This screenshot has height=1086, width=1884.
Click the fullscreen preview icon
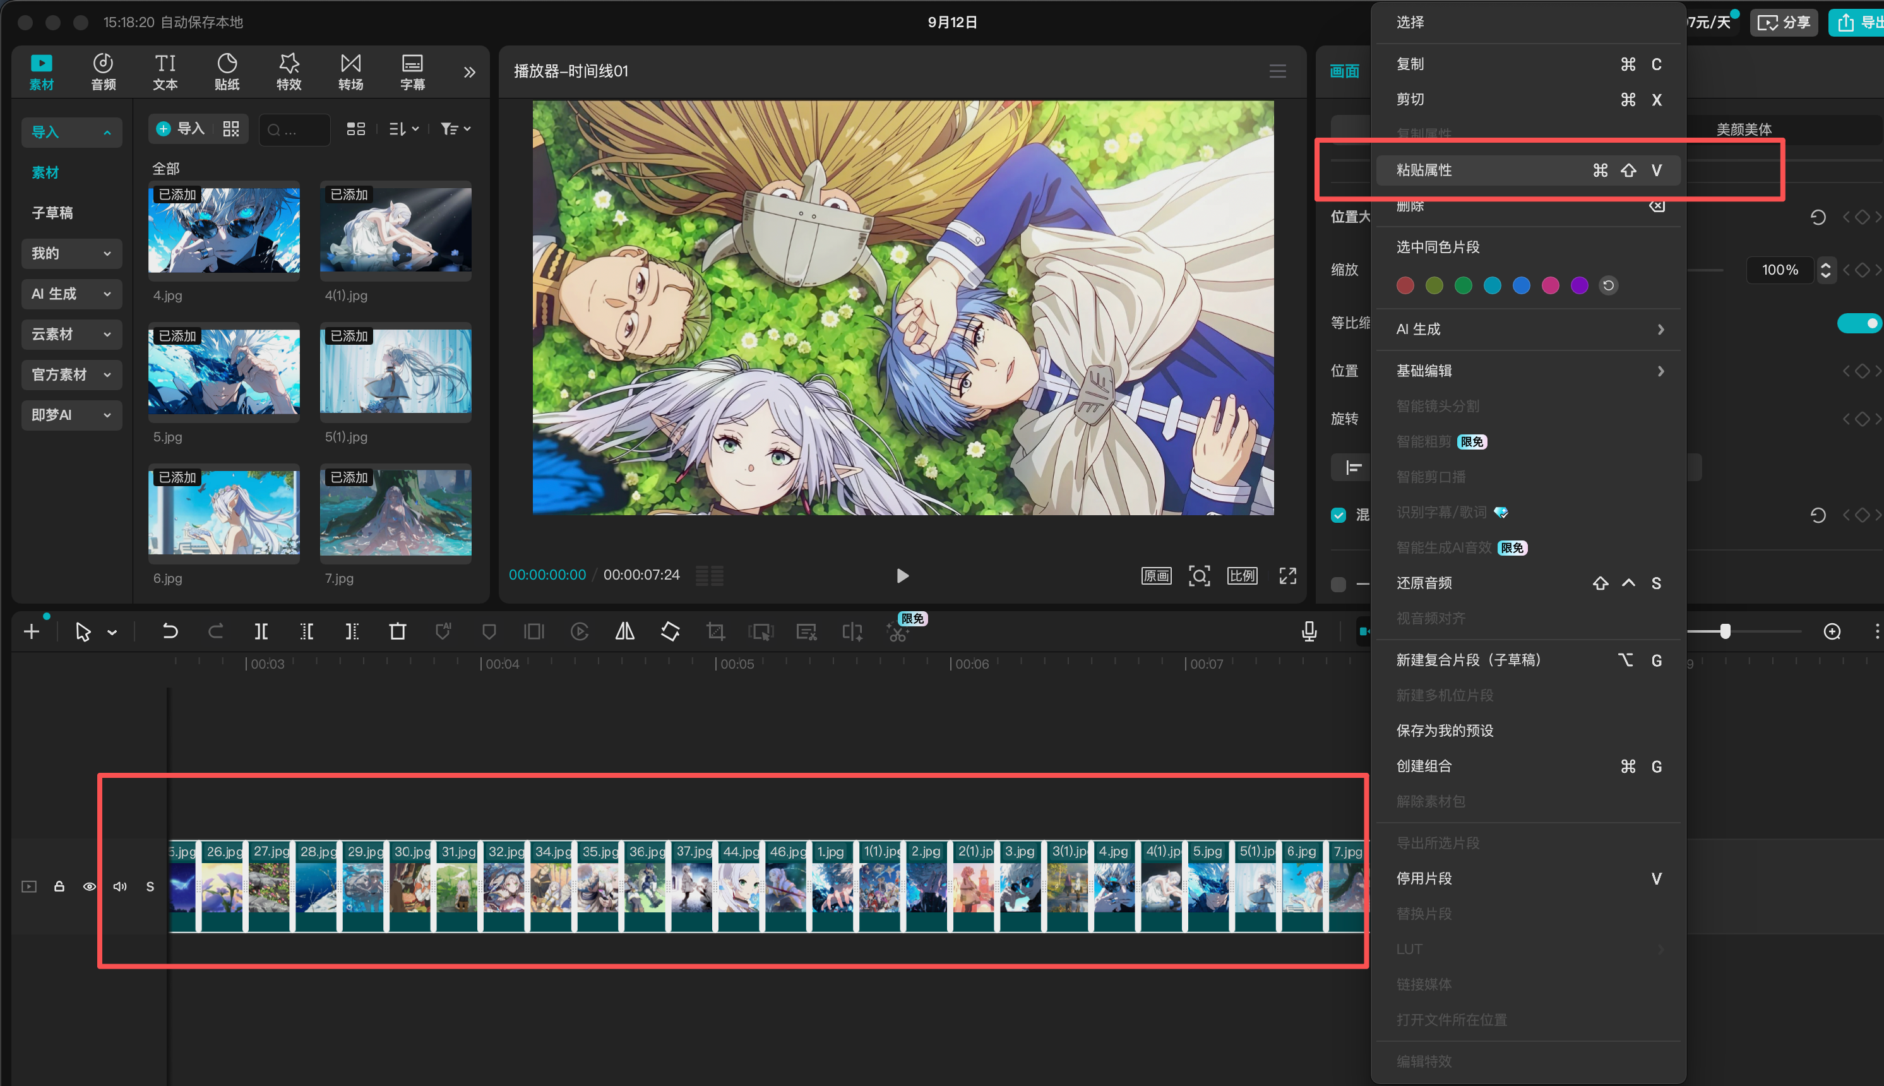(x=1288, y=575)
